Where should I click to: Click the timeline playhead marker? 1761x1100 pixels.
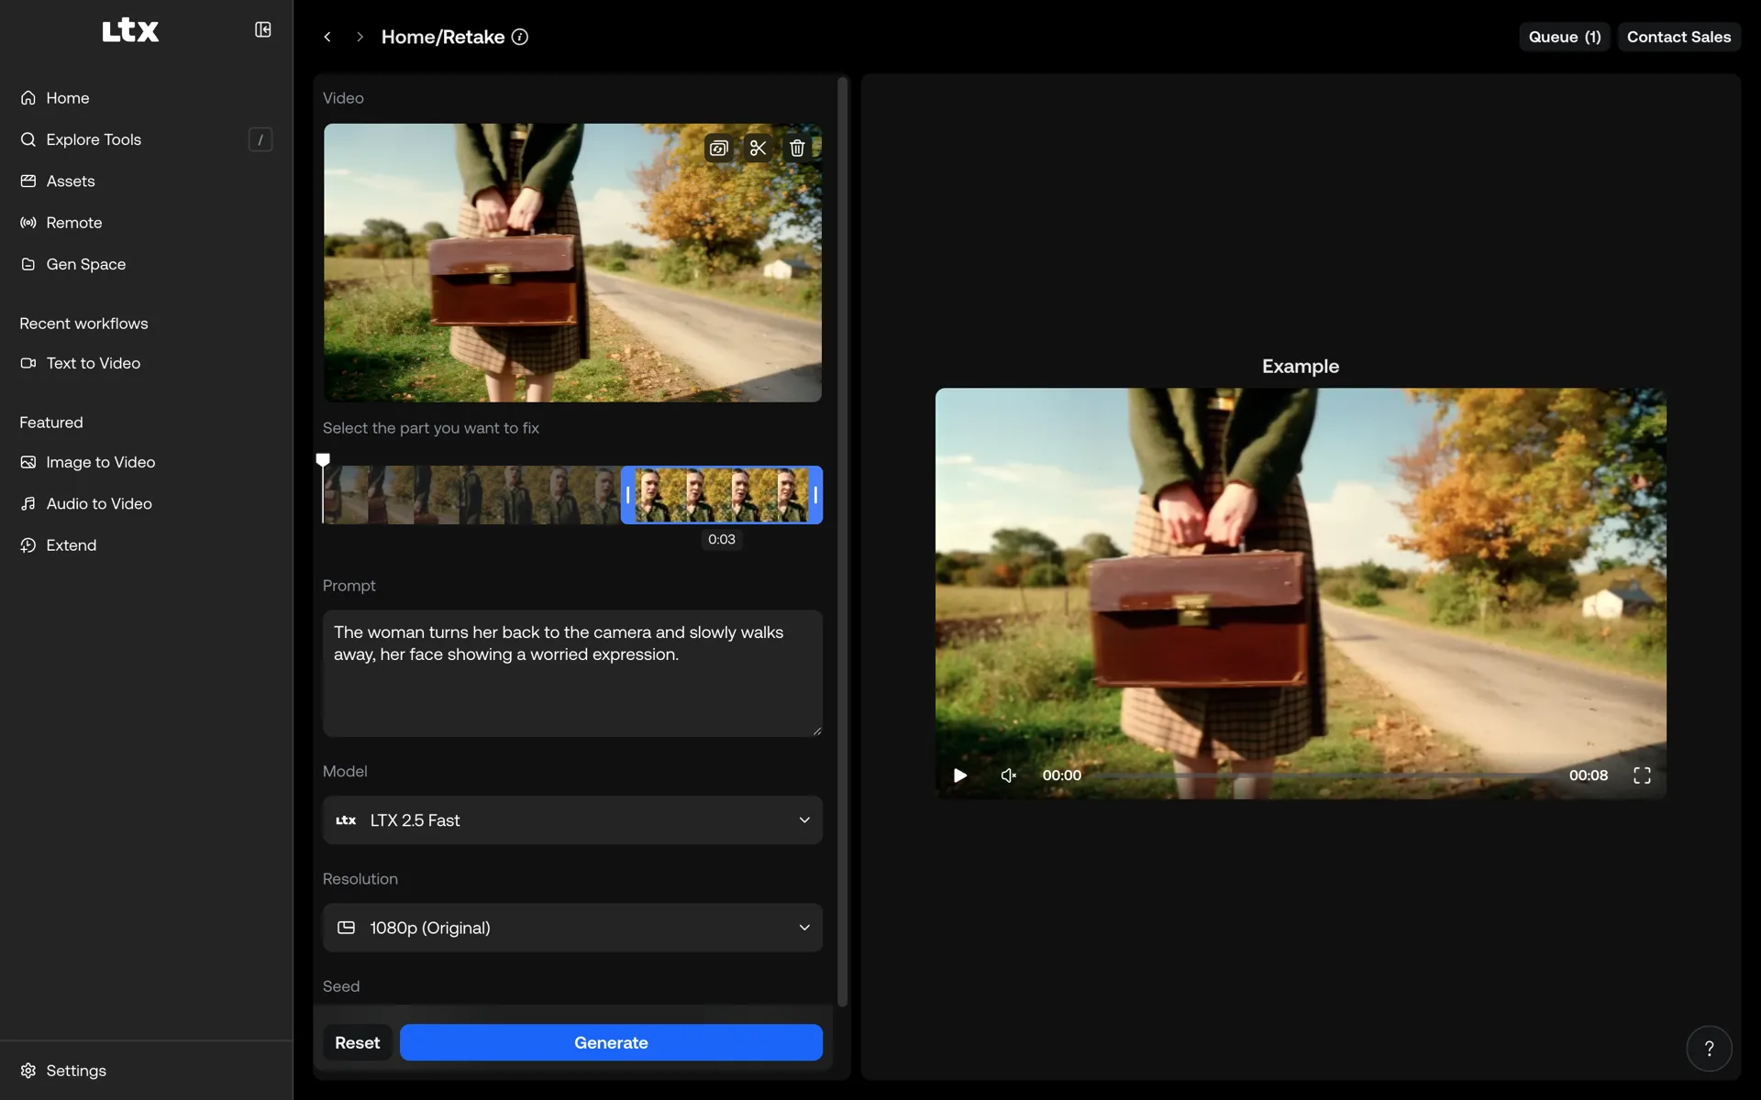pos(323,459)
